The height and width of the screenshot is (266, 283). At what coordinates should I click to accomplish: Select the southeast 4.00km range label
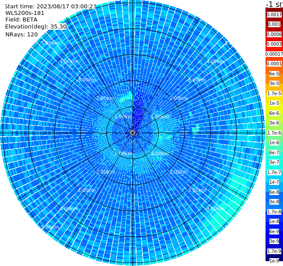coord(215,209)
